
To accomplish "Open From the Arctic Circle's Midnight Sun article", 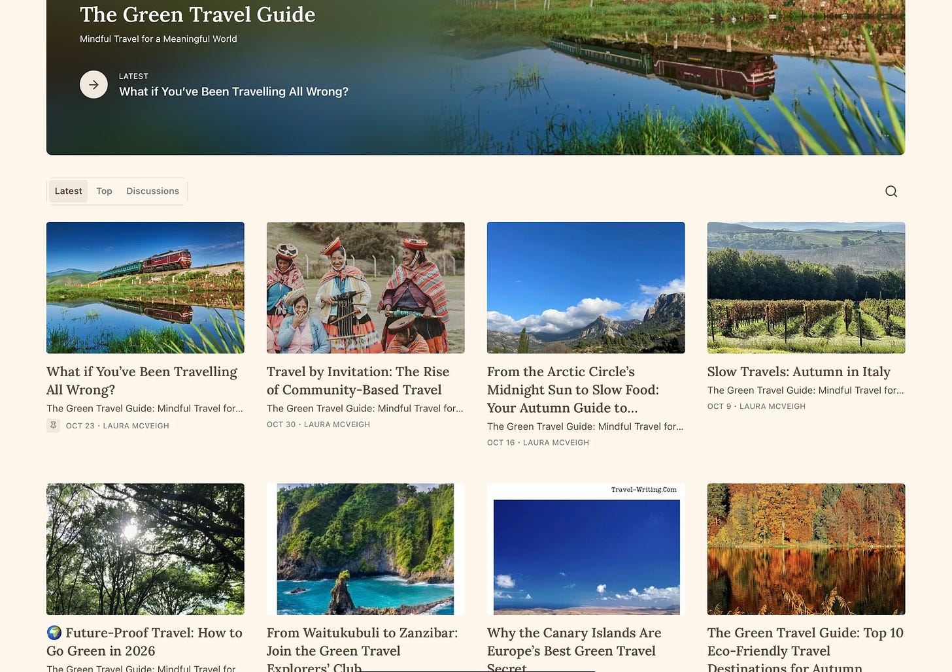I will tap(573, 390).
